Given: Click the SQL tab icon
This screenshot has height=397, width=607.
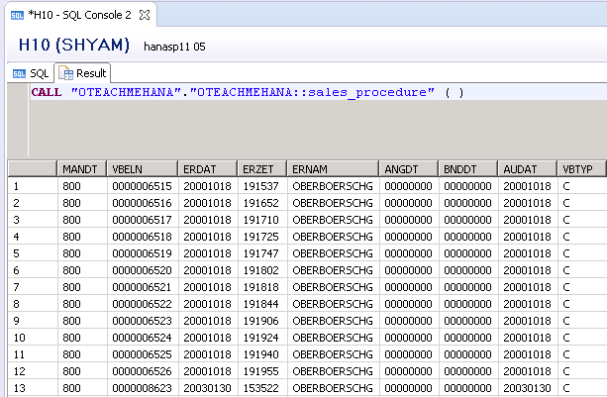Looking at the screenshot, I should [19, 73].
